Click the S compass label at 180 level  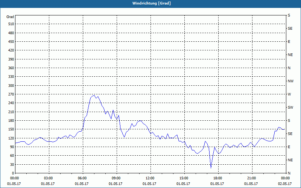[x=289, y=121]
